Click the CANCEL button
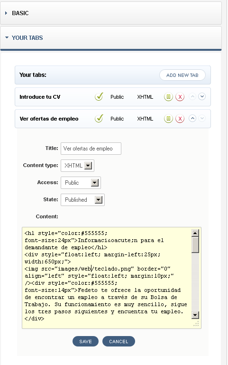The image size is (228, 365). 119,341
